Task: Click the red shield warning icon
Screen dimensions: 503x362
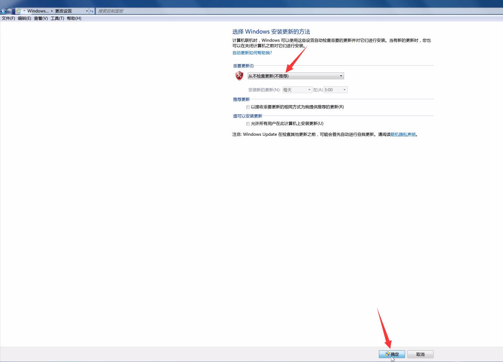Action: coord(239,76)
